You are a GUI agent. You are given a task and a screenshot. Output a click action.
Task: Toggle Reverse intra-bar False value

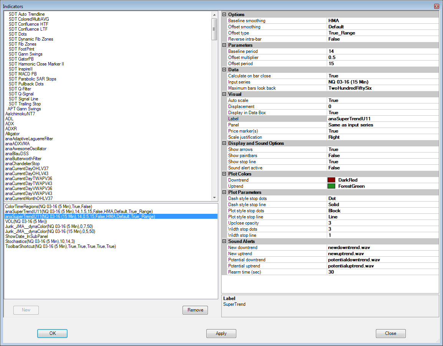383,39
